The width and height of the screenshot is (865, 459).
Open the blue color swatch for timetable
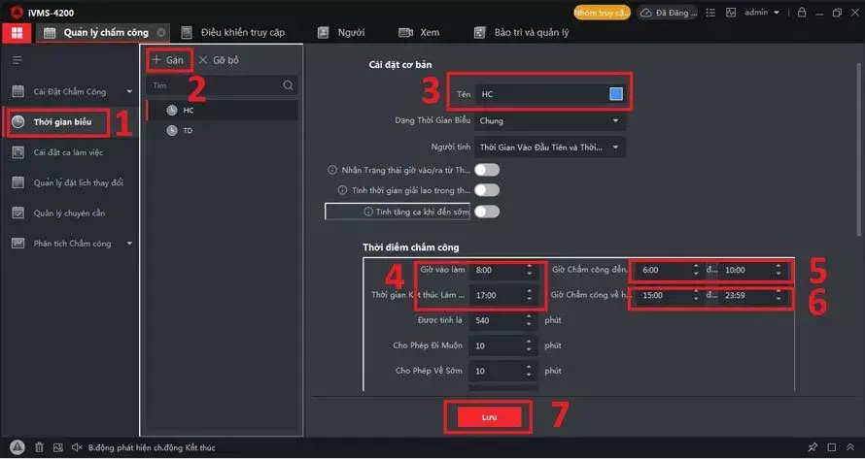point(616,94)
